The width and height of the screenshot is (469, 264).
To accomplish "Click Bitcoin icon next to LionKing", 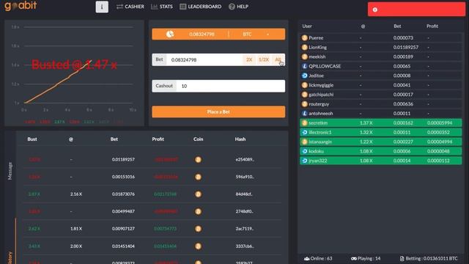I will 305,47.
